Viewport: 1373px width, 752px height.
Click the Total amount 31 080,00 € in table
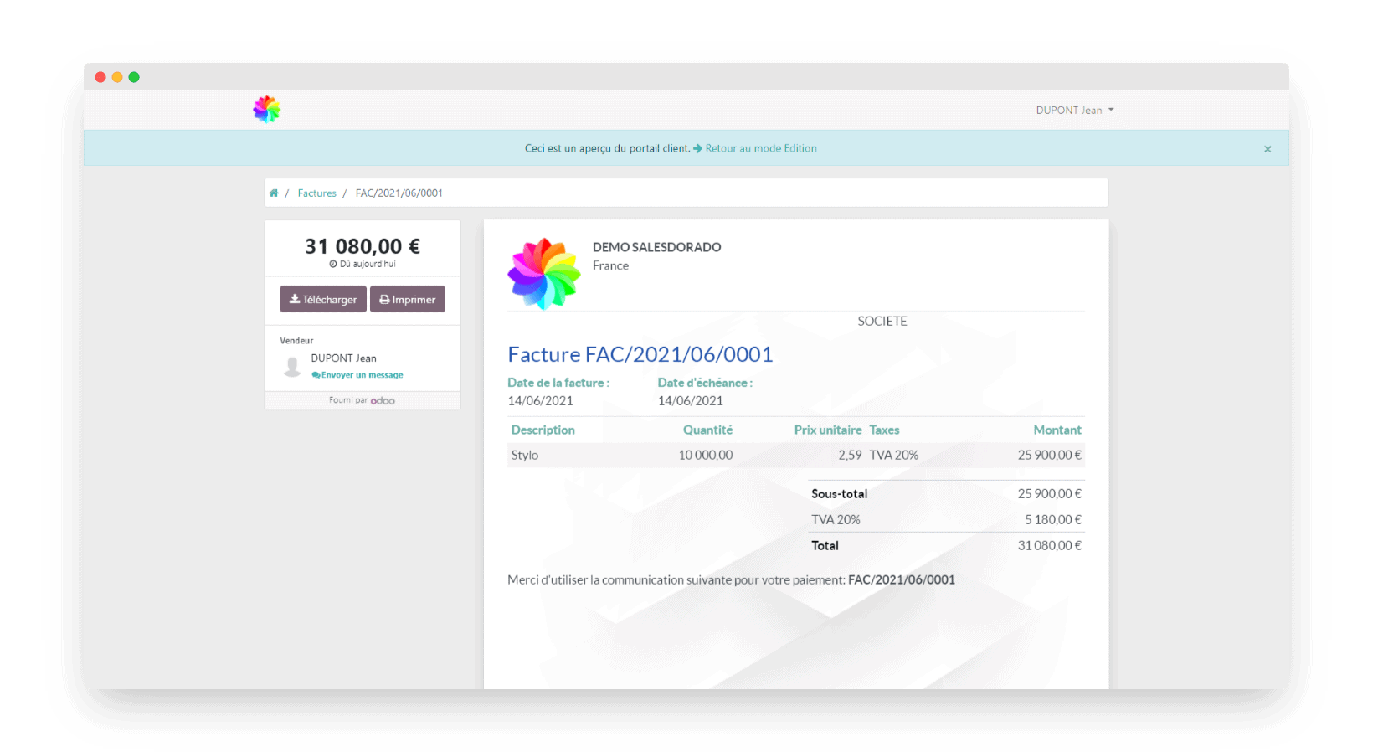coord(1050,546)
